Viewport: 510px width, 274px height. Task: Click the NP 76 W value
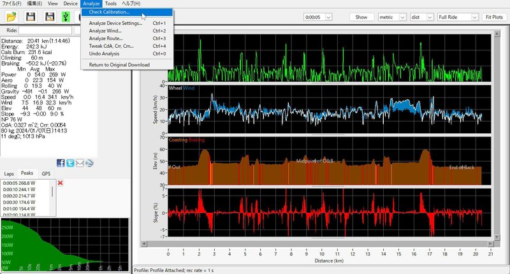[x=11, y=119]
